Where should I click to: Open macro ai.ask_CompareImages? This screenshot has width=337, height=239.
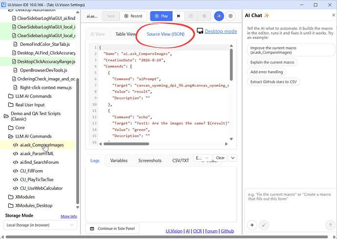tap(38, 145)
